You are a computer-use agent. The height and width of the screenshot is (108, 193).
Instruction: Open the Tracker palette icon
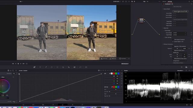tap(57, 67)
